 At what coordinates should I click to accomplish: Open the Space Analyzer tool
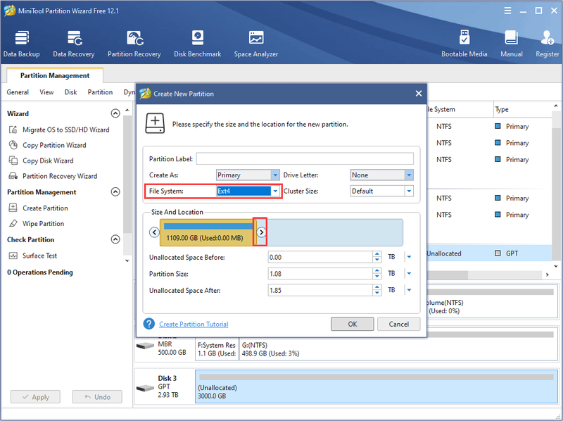point(256,44)
